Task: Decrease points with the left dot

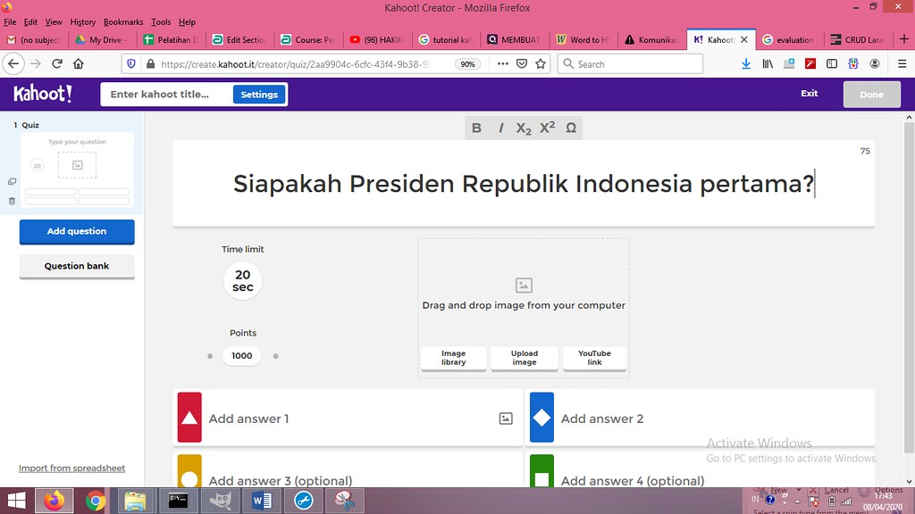Action: click(210, 356)
